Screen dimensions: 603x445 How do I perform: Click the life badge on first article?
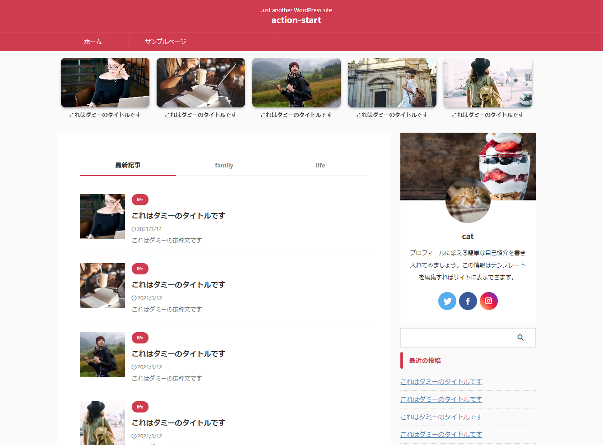pyautogui.click(x=140, y=200)
